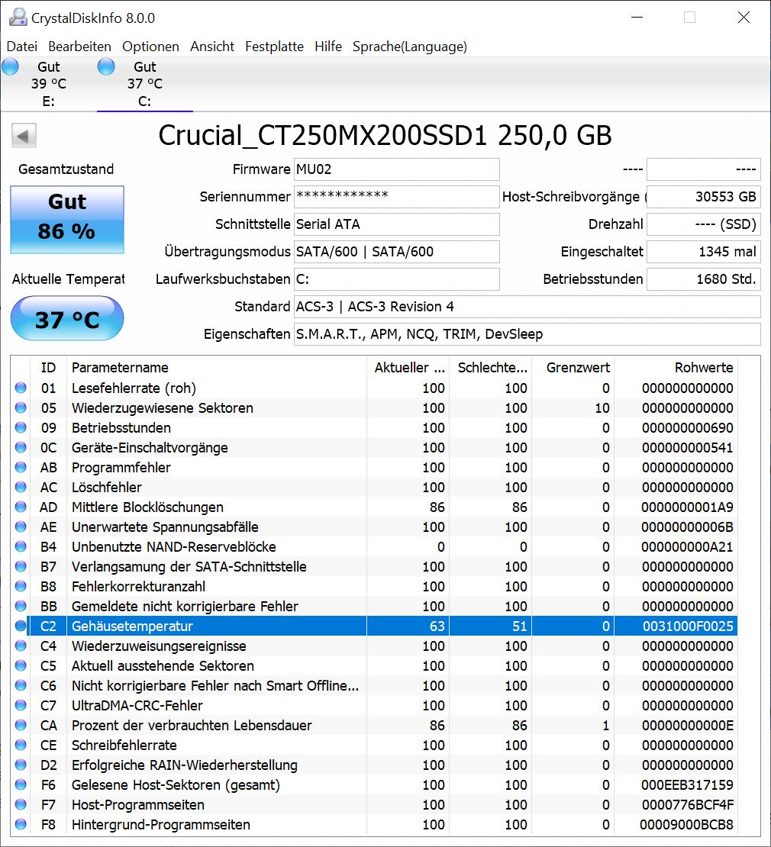Click the Drehzahl value ---- (SSD)
Viewport: 771px width, 847px height.
tap(704, 224)
